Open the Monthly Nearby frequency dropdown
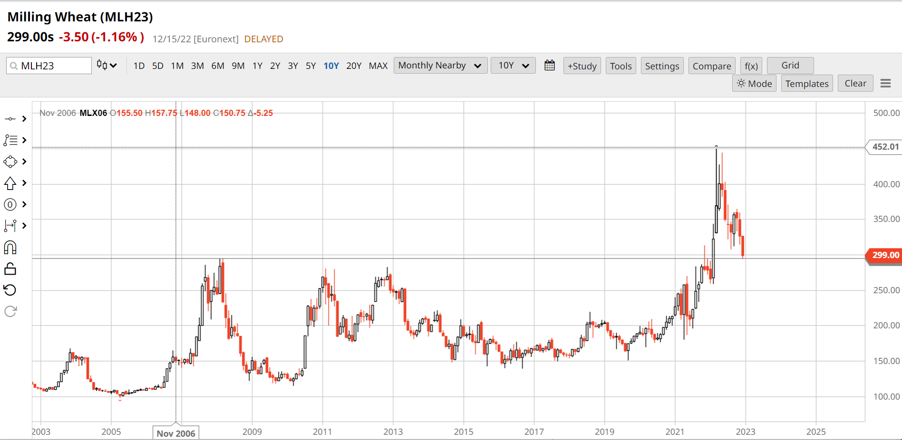Viewport: 902px width, 440px height. [440, 66]
